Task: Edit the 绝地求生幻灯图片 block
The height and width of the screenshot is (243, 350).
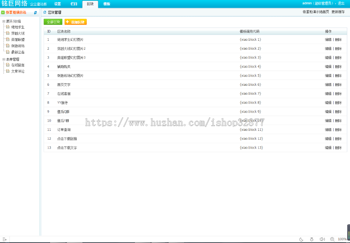Action: click(x=328, y=40)
